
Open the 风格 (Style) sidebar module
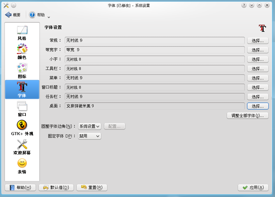tap(22, 33)
